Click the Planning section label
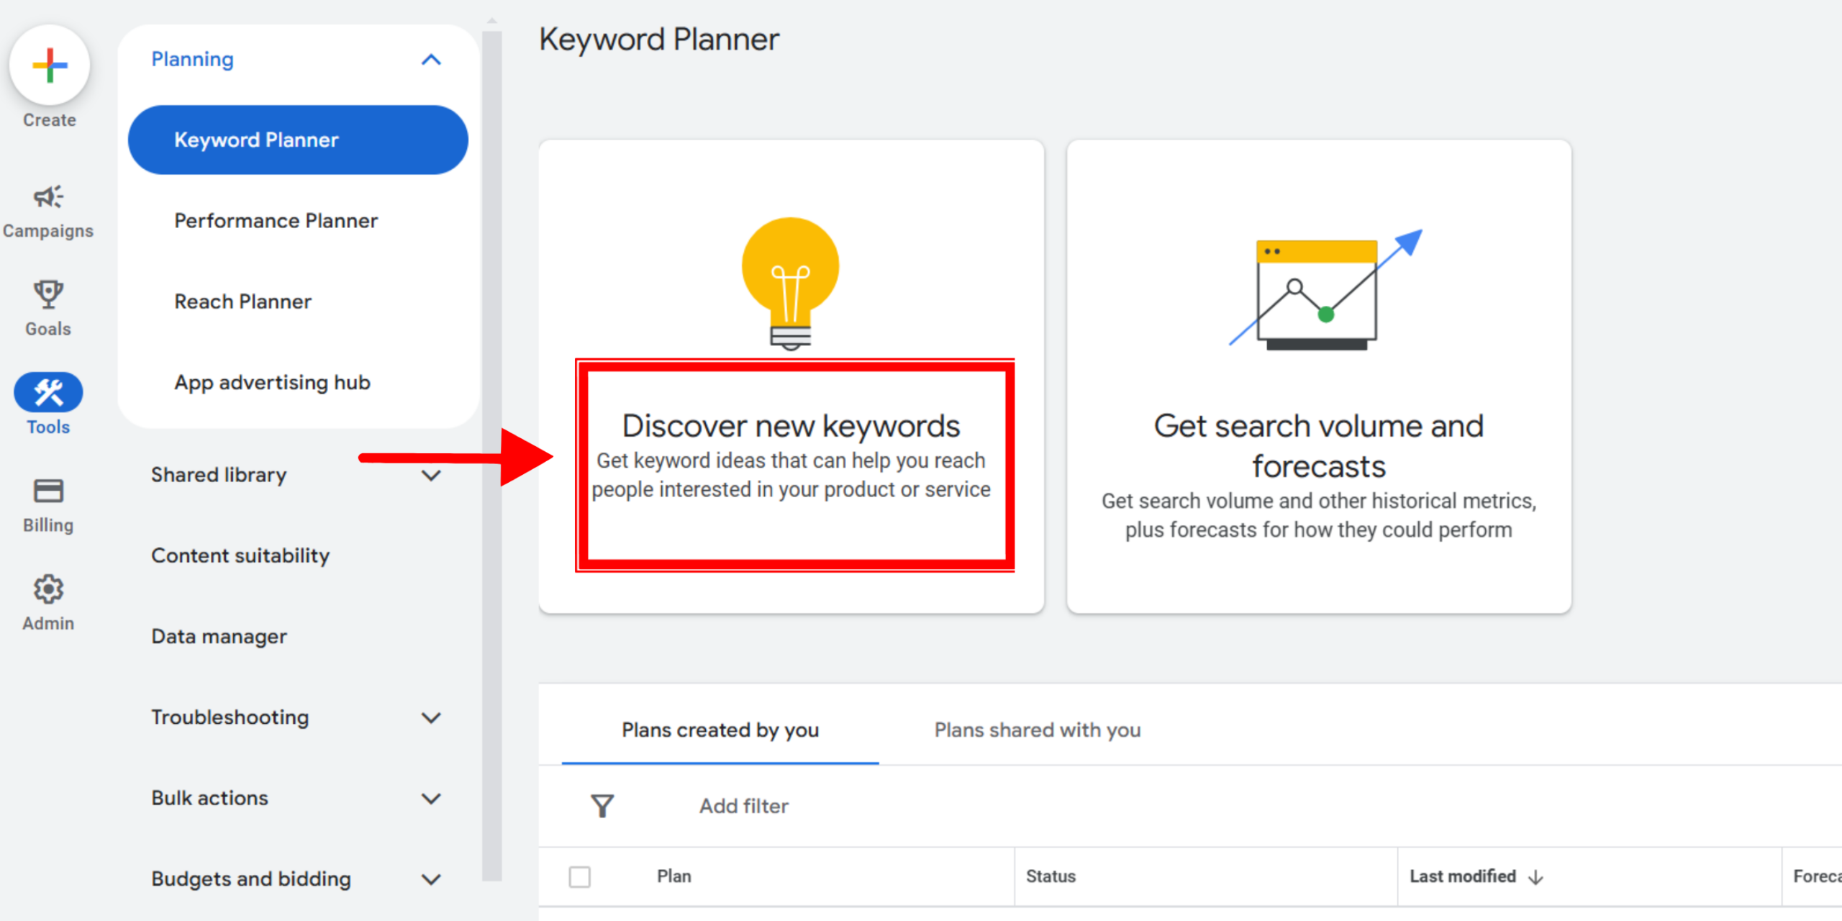This screenshot has height=921, width=1842. click(192, 59)
